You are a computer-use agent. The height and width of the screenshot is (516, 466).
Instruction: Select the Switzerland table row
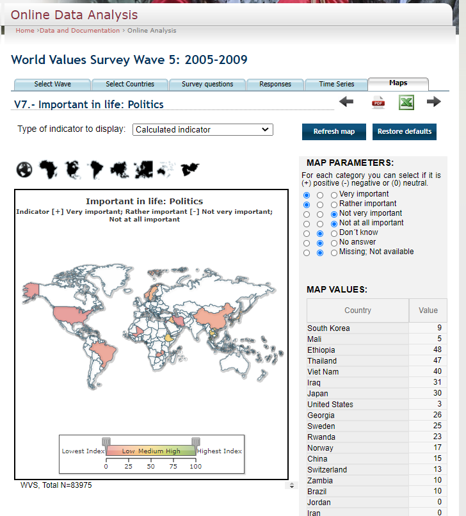tap(377, 469)
